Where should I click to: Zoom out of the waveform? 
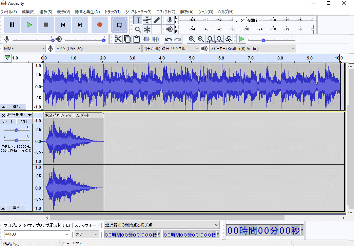click(201, 39)
